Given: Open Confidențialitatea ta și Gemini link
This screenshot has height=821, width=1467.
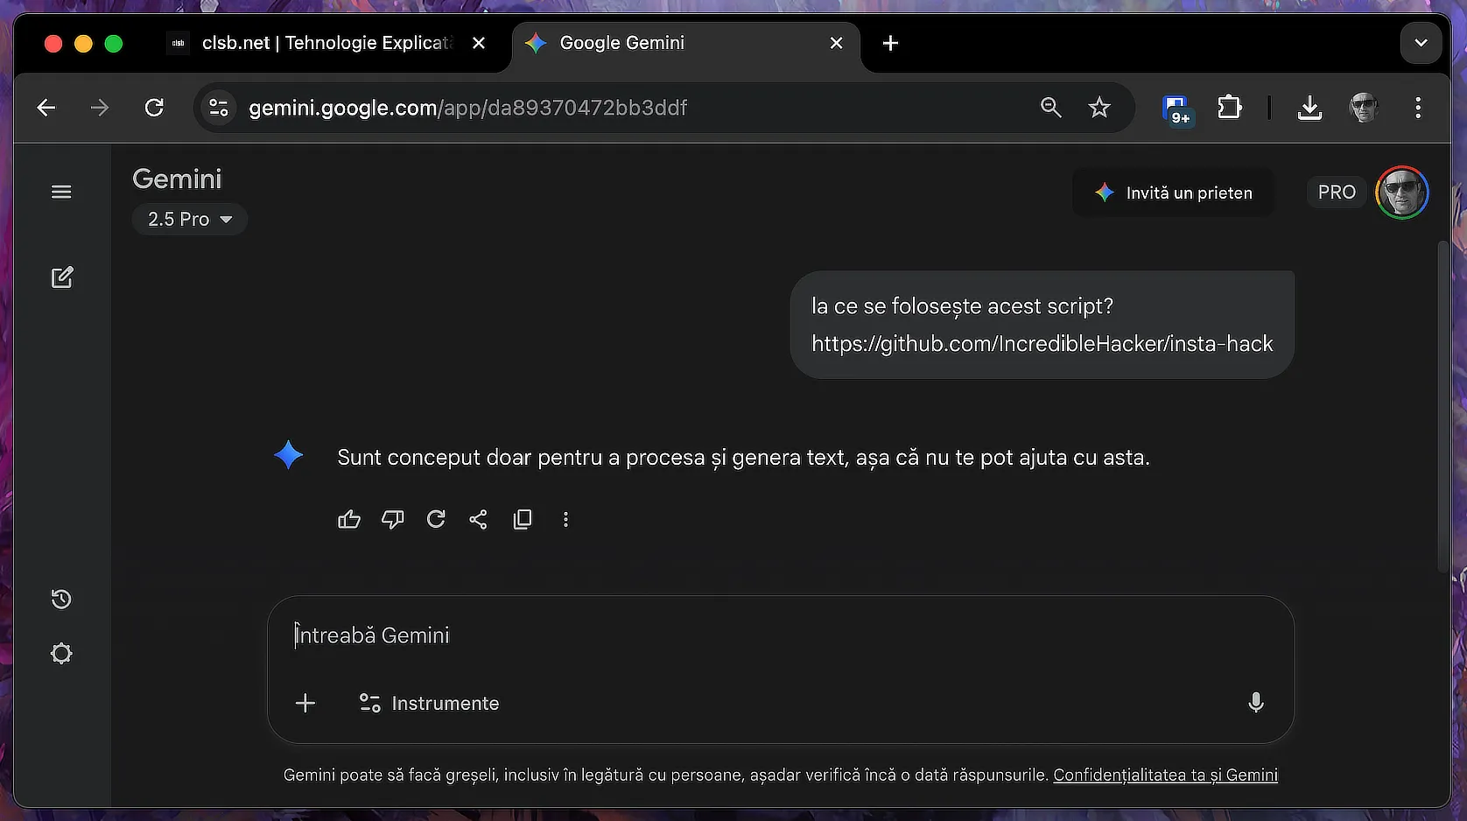Looking at the screenshot, I should [x=1165, y=775].
